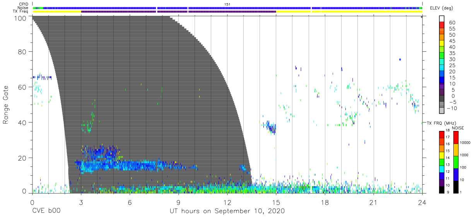Screen dimensions: 475x219
Task: Click the "Range Gate" y-axis label
Action: (x=6, y=105)
